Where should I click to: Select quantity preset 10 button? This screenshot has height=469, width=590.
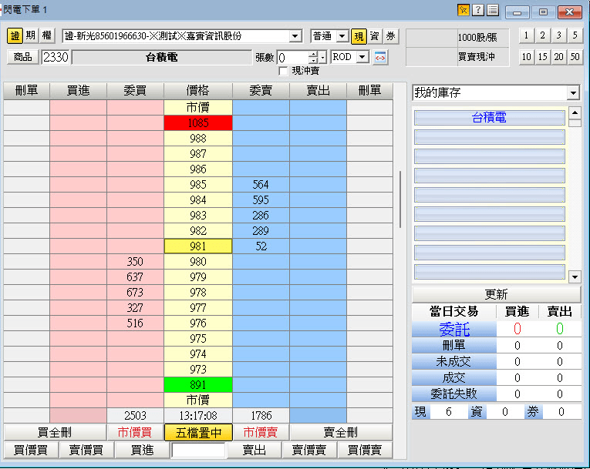[526, 57]
